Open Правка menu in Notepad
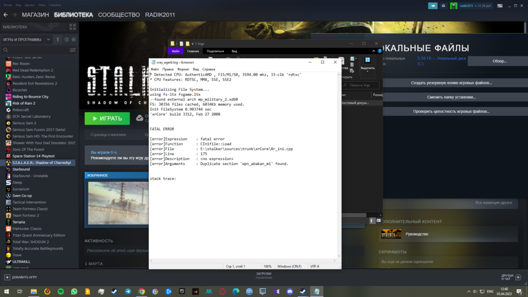Viewport: 528px width, 297px height. 168,69
